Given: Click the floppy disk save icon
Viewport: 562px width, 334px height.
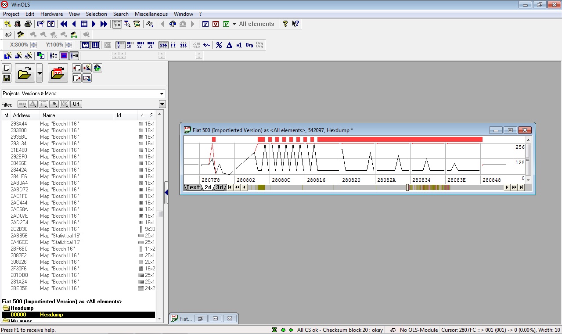Looking at the screenshot, I should pyautogui.click(x=7, y=78).
